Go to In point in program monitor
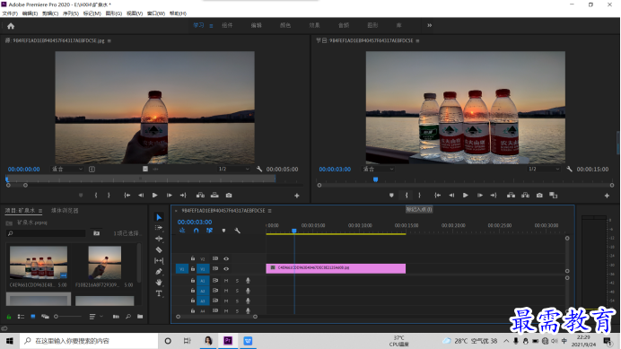The width and height of the screenshot is (621, 349). (437, 196)
